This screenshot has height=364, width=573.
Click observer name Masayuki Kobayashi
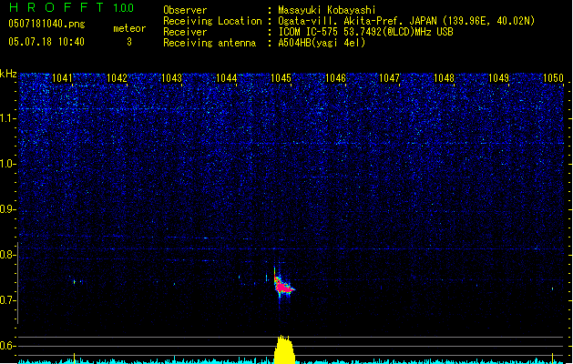click(x=327, y=10)
